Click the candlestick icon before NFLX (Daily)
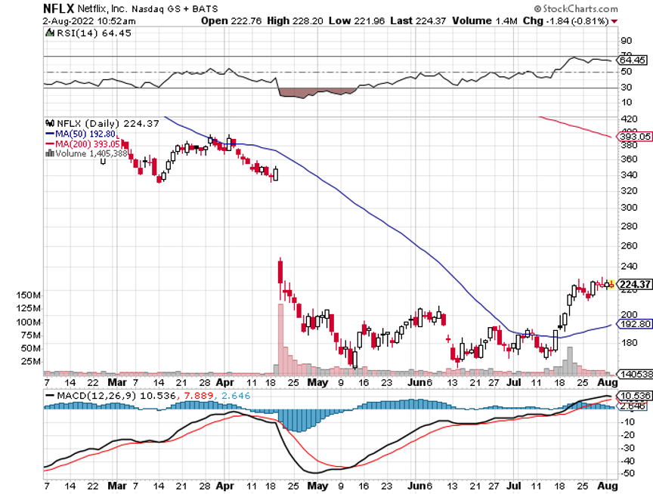 (50, 123)
